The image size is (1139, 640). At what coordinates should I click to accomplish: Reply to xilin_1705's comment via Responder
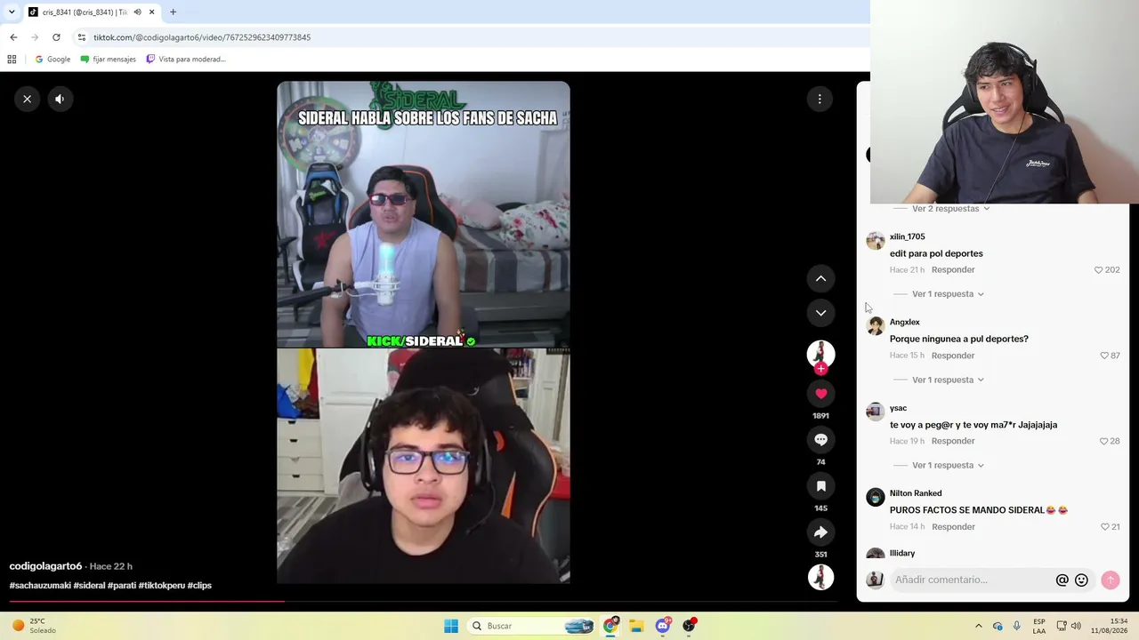[x=953, y=270]
